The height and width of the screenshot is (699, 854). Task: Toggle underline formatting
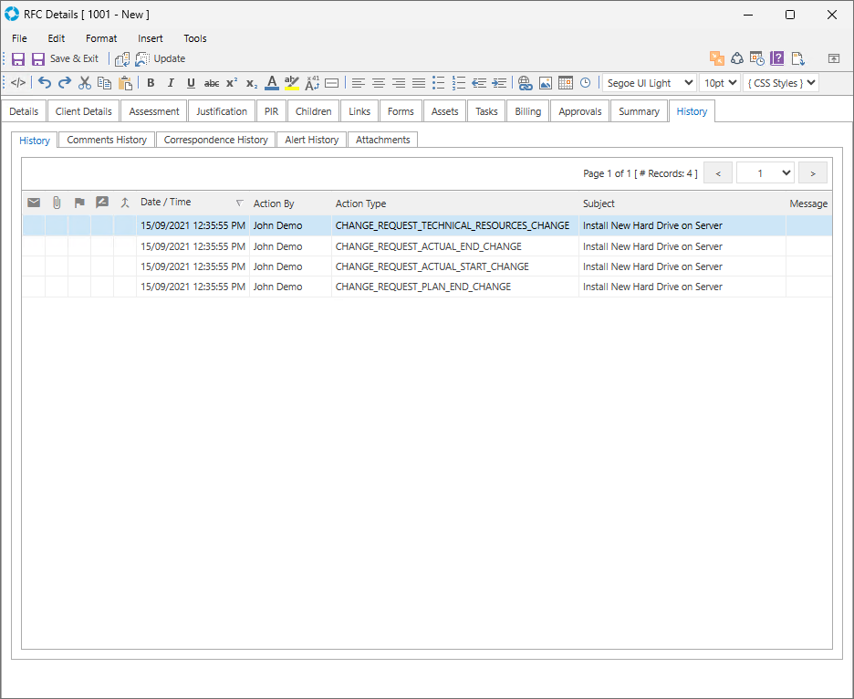pos(191,83)
